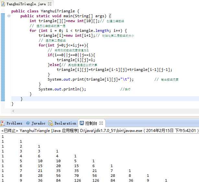Image resolution: width=199 pixels, height=184 pixels.
Task: Select the 控制台 console tab
Action: (x=91, y=123)
